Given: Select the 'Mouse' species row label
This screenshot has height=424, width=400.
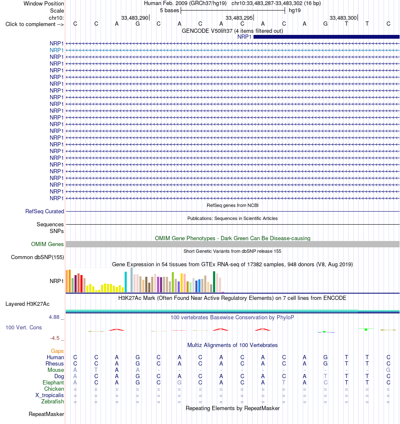Looking at the screenshot, I should point(56,370).
